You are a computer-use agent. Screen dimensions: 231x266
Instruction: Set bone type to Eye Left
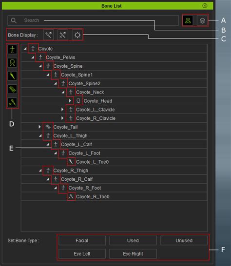coord(82,254)
